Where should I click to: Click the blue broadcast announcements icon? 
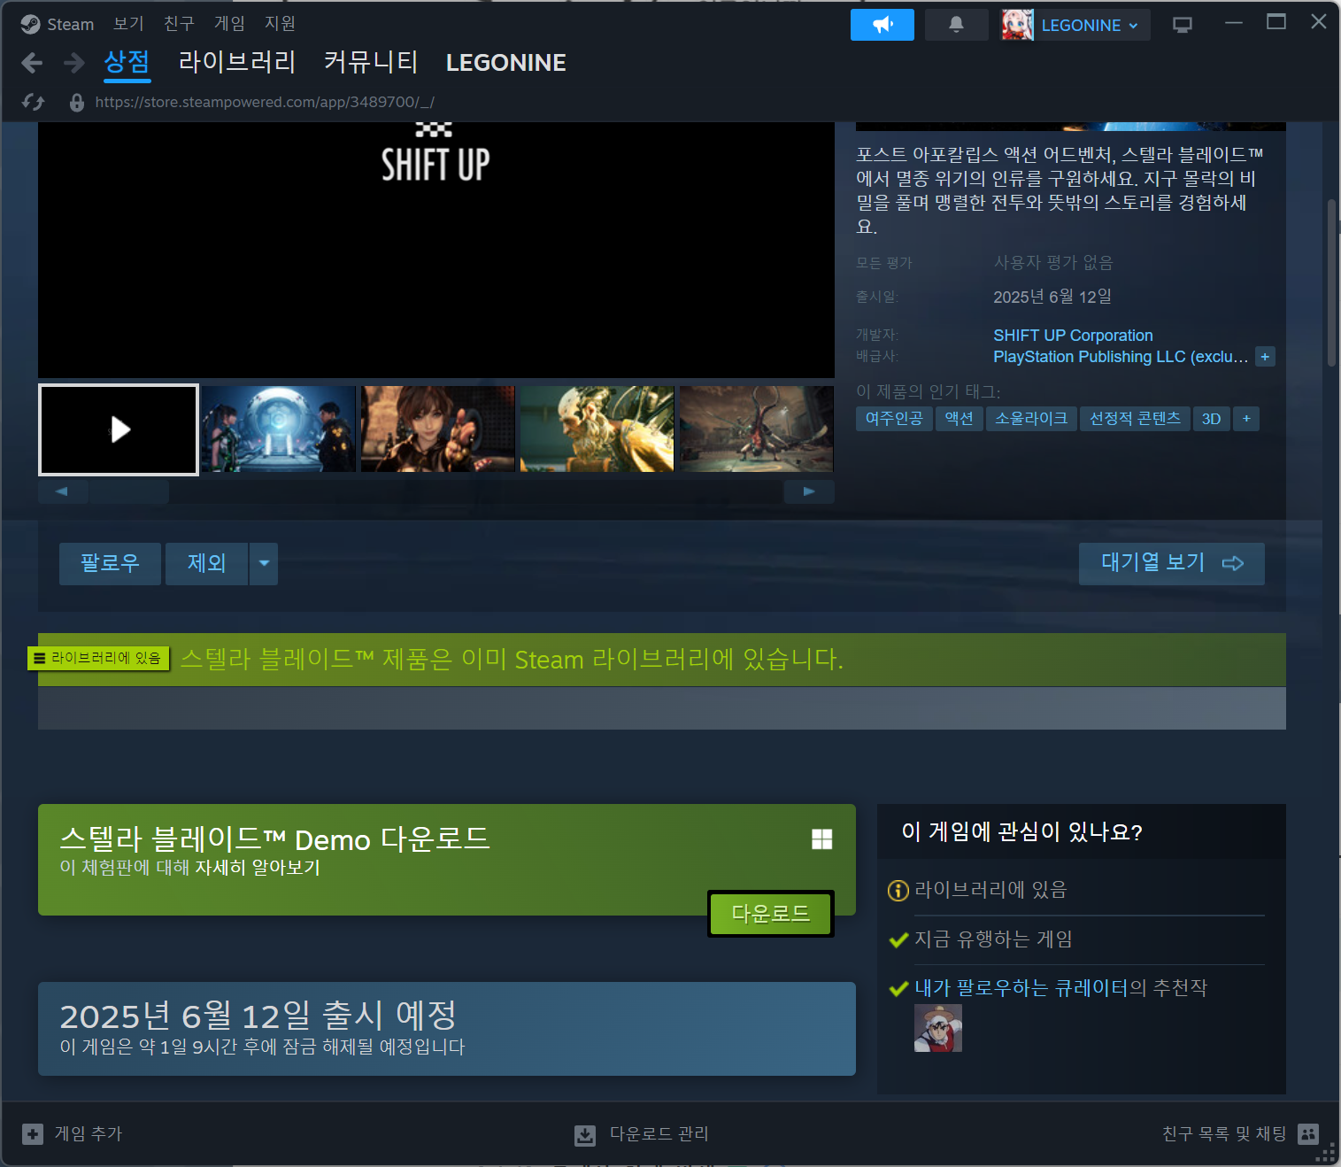click(x=882, y=24)
